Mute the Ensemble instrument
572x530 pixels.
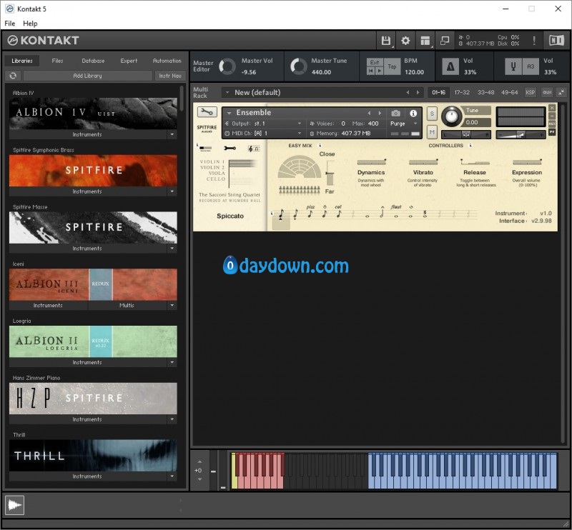(432, 132)
